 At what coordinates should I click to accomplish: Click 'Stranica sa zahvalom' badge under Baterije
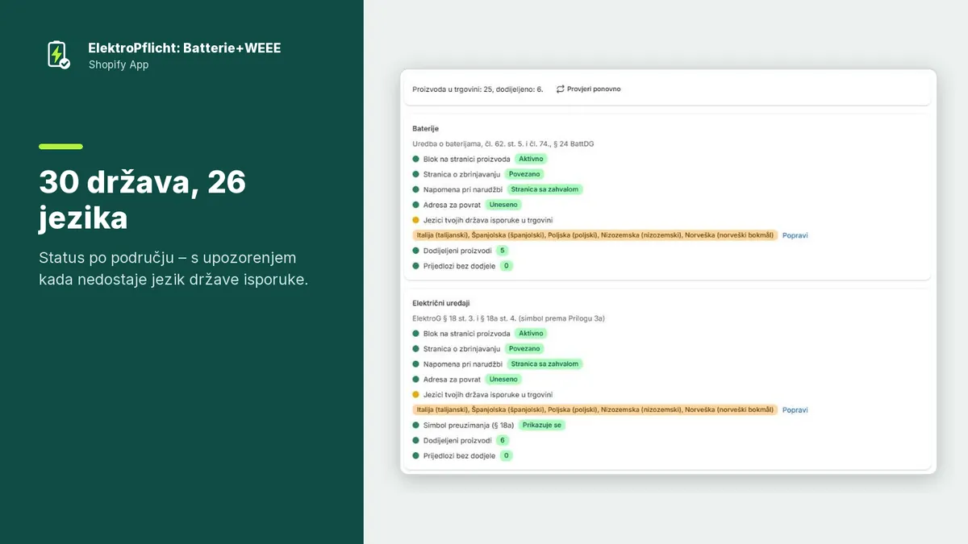tap(545, 189)
